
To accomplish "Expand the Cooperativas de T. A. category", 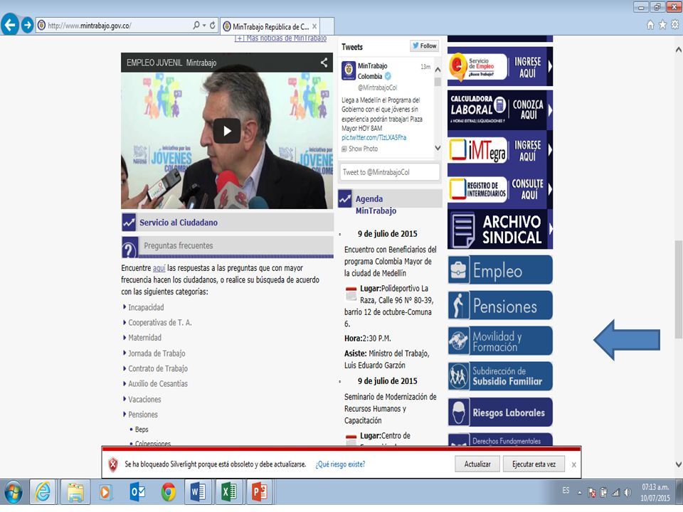I will tap(160, 323).
